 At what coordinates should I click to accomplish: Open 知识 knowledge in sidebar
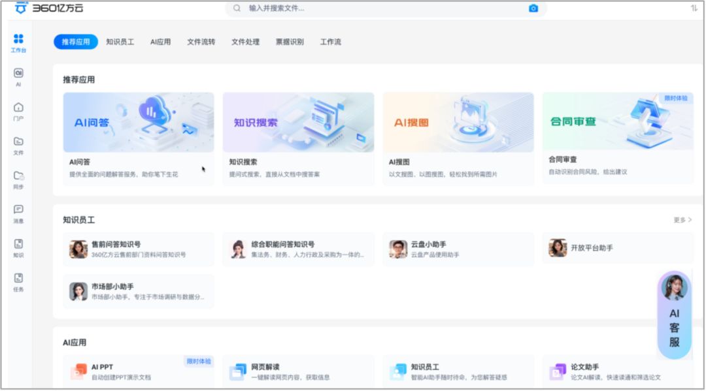pyautogui.click(x=18, y=247)
